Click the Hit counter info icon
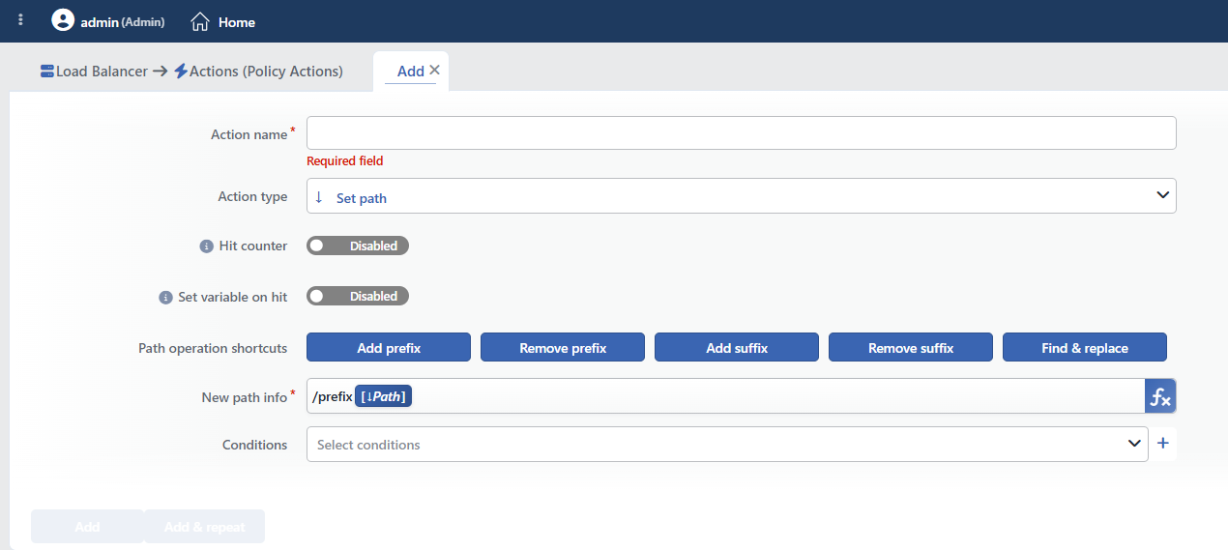 click(x=206, y=246)
